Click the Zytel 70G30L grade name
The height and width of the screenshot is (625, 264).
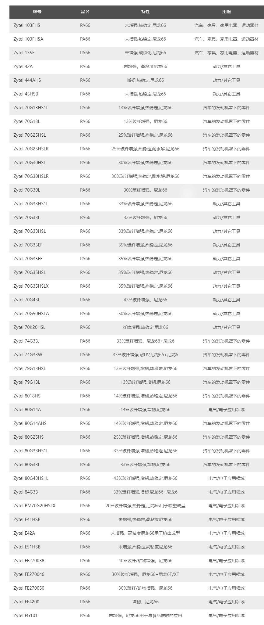coord(27,190)
